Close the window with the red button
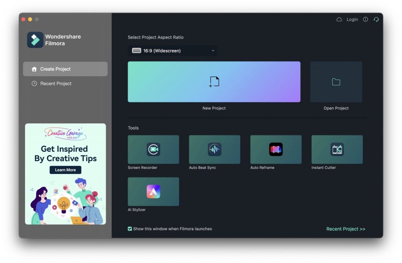The width and height of the screenshot is (402, 263). click(23, 19)
